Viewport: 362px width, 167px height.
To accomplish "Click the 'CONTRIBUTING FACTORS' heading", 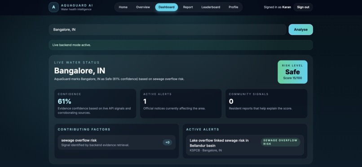I will point(84,129).
